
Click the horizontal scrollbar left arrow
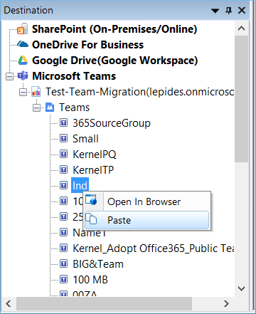(x=9, y=303)
